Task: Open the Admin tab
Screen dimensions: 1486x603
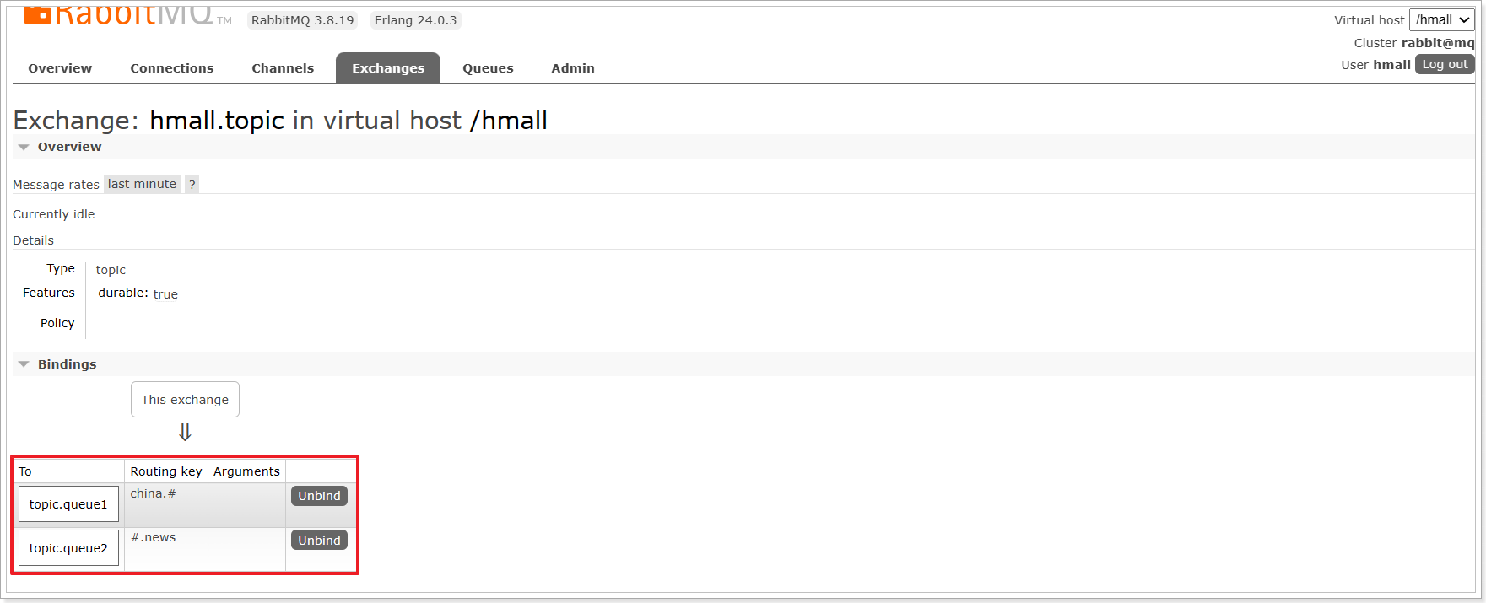Action: tap(573, 68)
